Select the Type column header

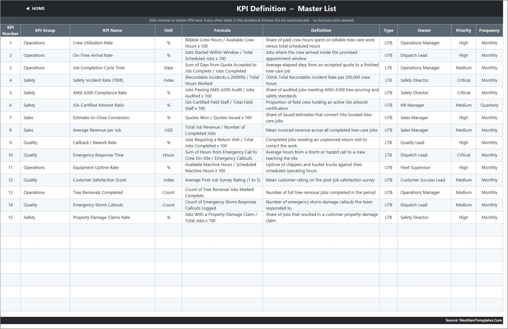point(388,30)
